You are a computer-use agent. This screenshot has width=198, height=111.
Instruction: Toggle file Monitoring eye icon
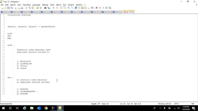tap(92, 8)
